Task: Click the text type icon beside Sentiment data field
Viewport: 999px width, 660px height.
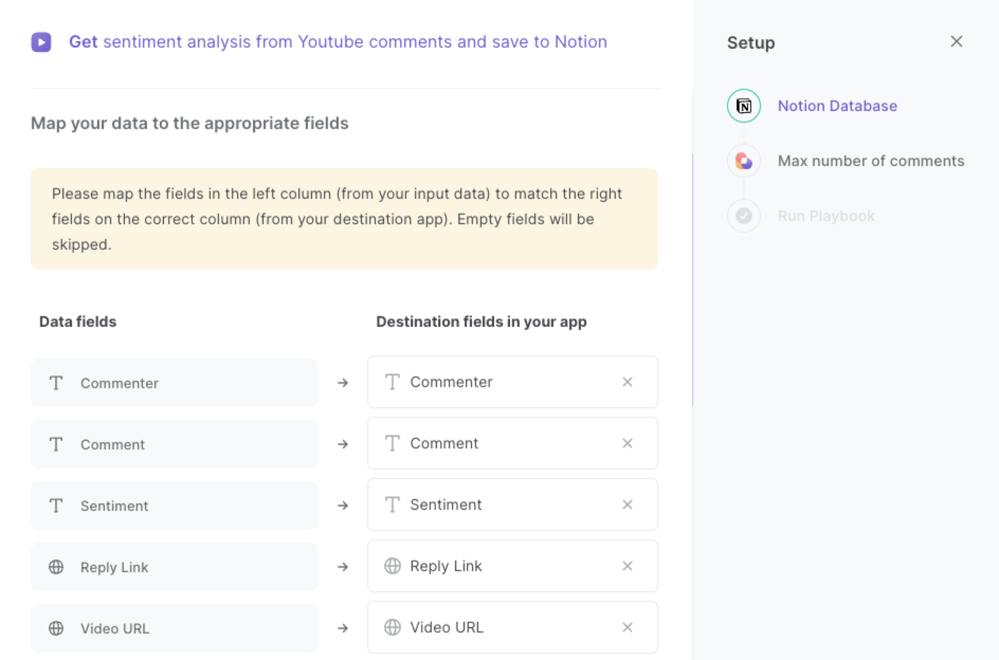Action: coord(56,506)
